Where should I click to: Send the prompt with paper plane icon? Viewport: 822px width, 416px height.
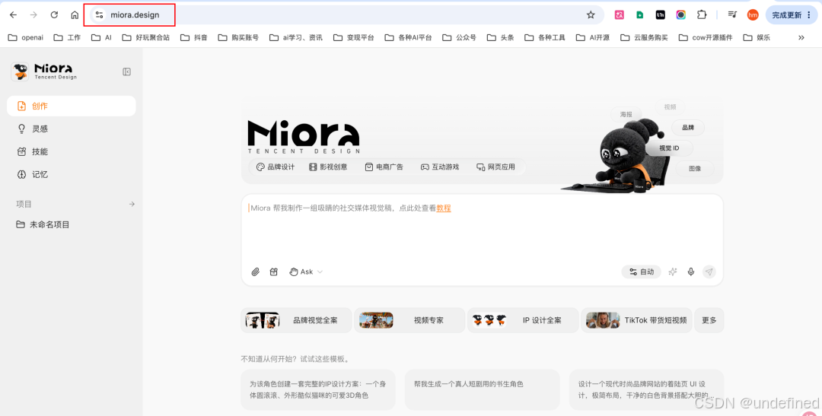click(x=709, y=272)
